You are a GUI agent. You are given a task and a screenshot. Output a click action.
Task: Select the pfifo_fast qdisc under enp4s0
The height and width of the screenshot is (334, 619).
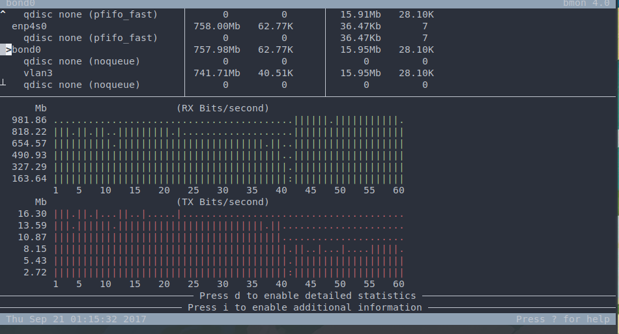point(91,38)
